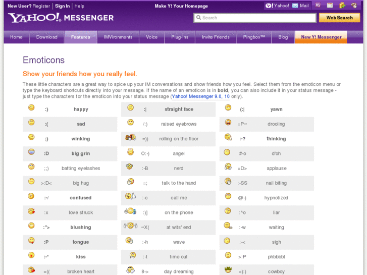
Task: Go to the Download tab
Action: [46, 37]
